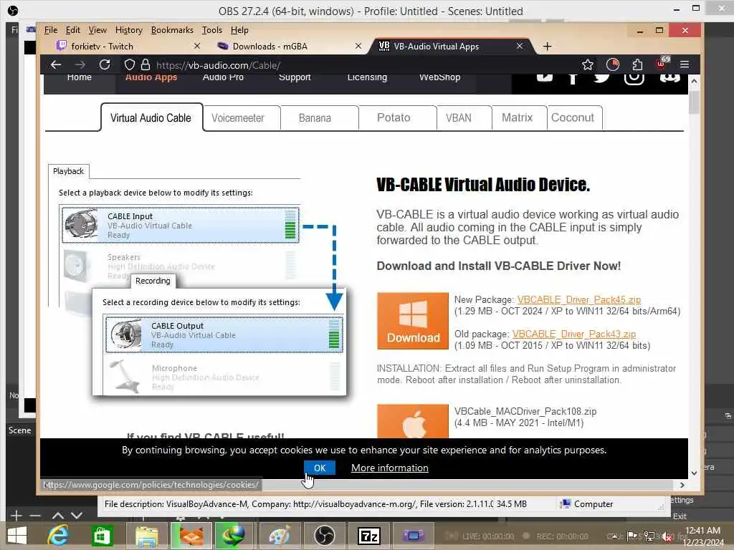Open the Support navigation item
Viewport: 734px width, 550px height.
pos(295,77)
